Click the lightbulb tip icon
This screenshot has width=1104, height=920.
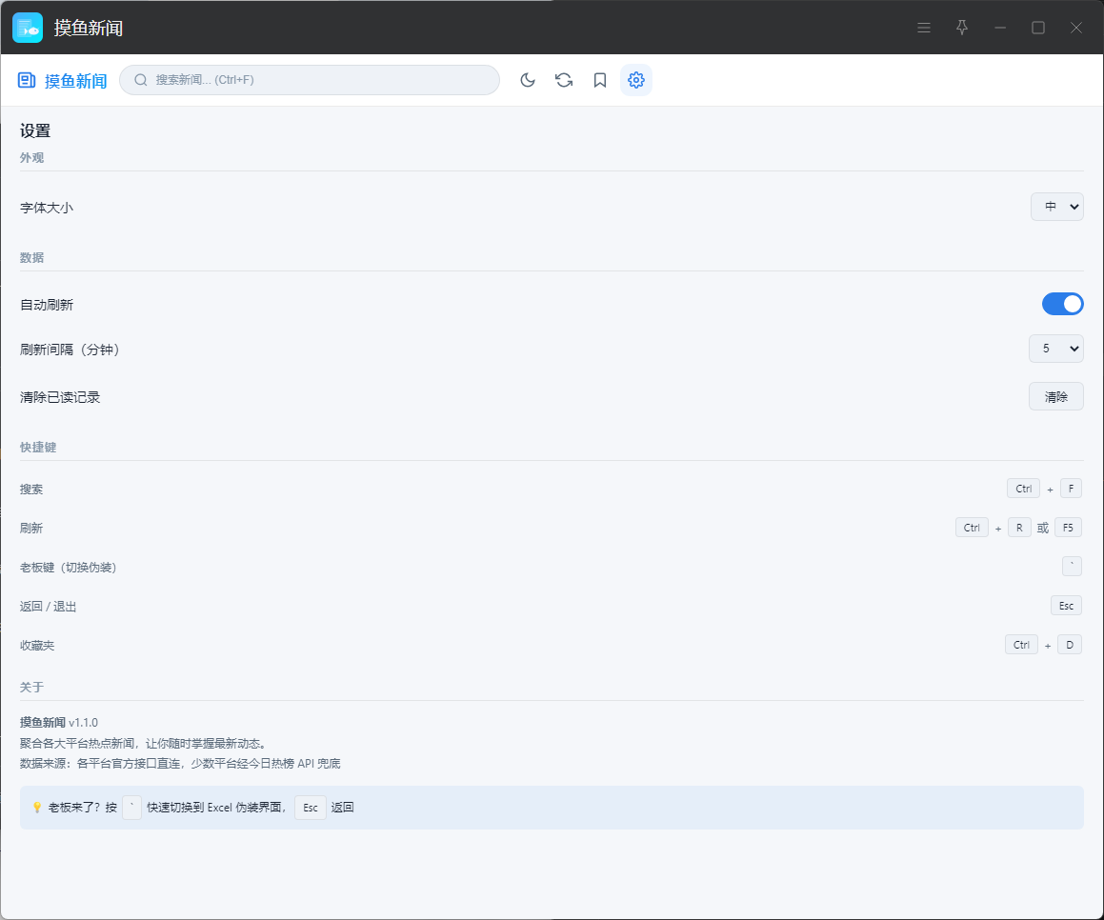pyautogui.click(x=37, y=808)
